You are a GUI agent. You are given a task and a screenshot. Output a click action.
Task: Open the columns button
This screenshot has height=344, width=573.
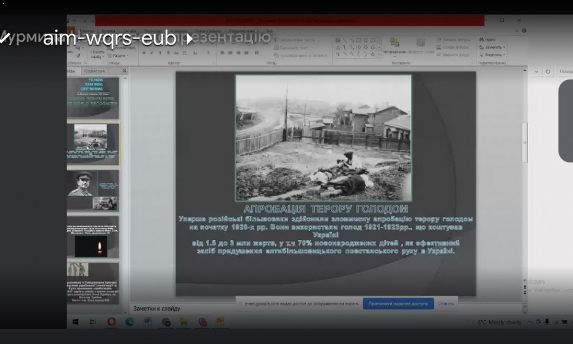(256, 53)
